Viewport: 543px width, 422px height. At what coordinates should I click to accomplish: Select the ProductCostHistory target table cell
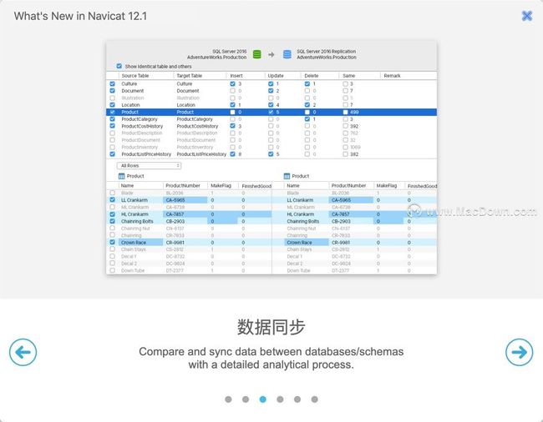[x=197, y=126]
